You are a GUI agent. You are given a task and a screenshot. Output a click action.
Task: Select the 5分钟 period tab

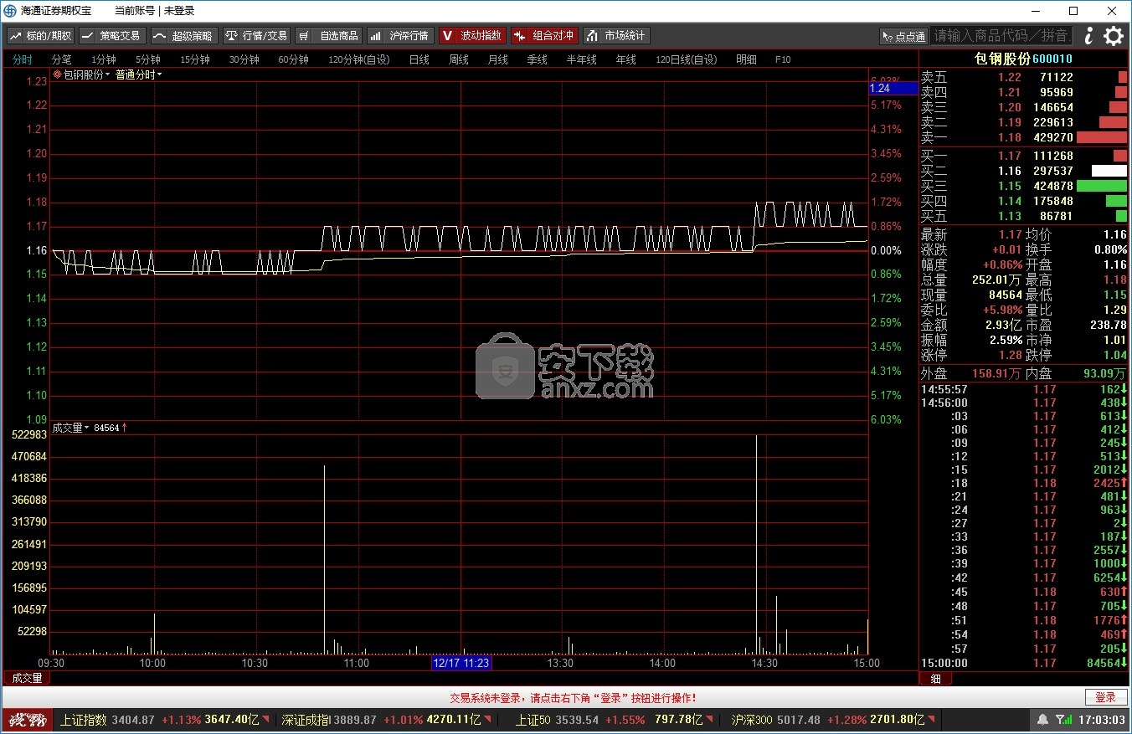[148, 59]
